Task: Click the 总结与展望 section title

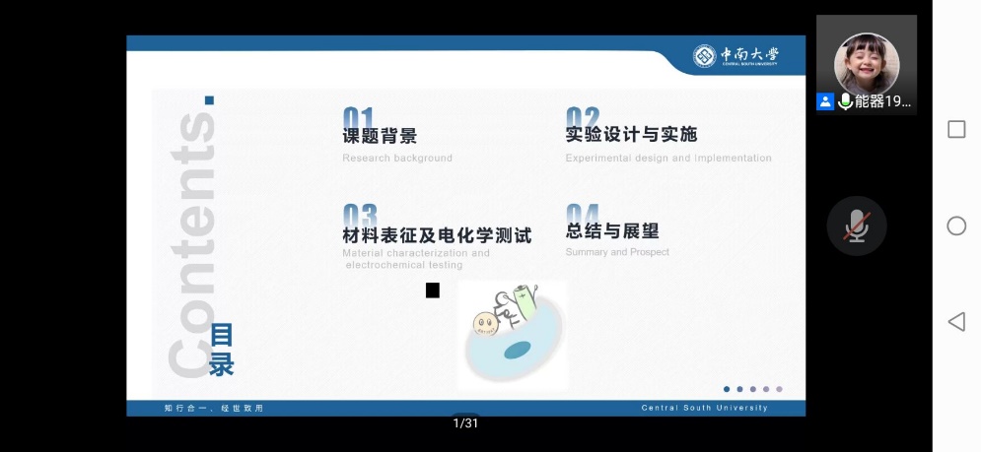Action: 612,231
